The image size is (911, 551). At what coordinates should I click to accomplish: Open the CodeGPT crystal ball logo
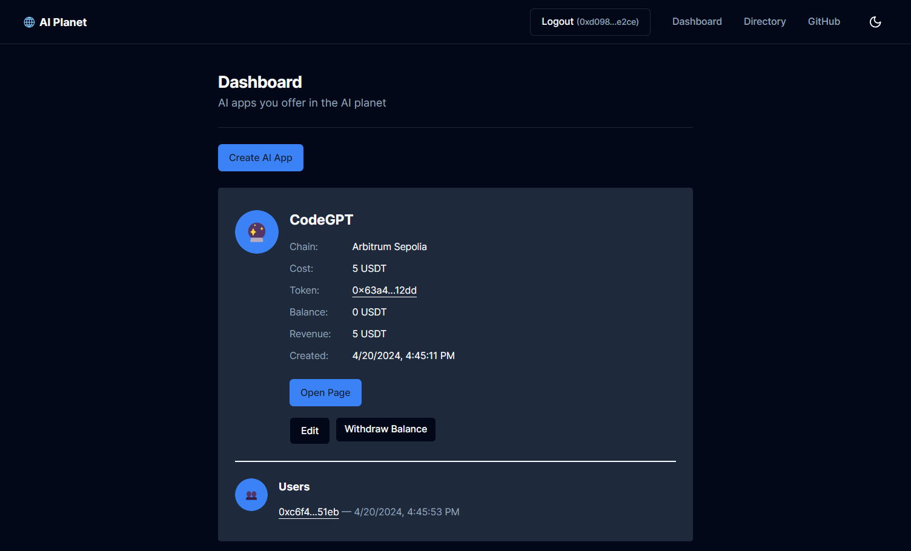pyautogui.click(x=256, y=231)
